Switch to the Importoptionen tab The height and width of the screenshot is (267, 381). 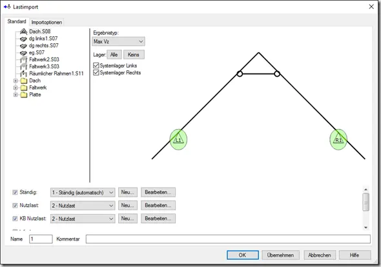(46, 23)
